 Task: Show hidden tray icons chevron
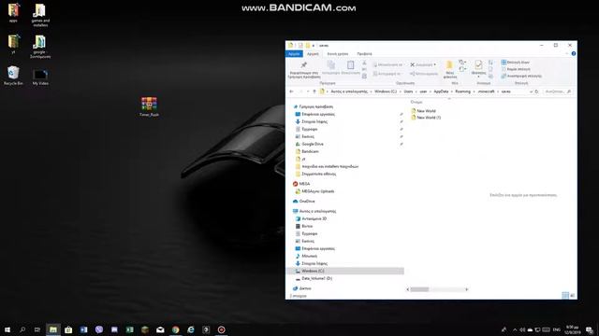(x=515, y=329)
